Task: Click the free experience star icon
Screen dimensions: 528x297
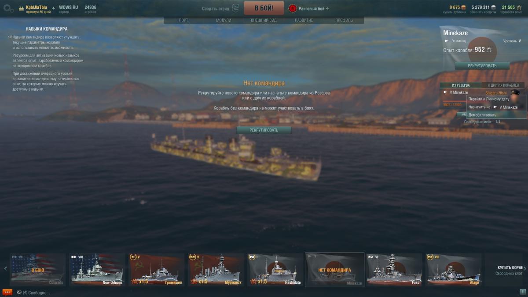Action: pyautogui.click(x=519, y=7)
